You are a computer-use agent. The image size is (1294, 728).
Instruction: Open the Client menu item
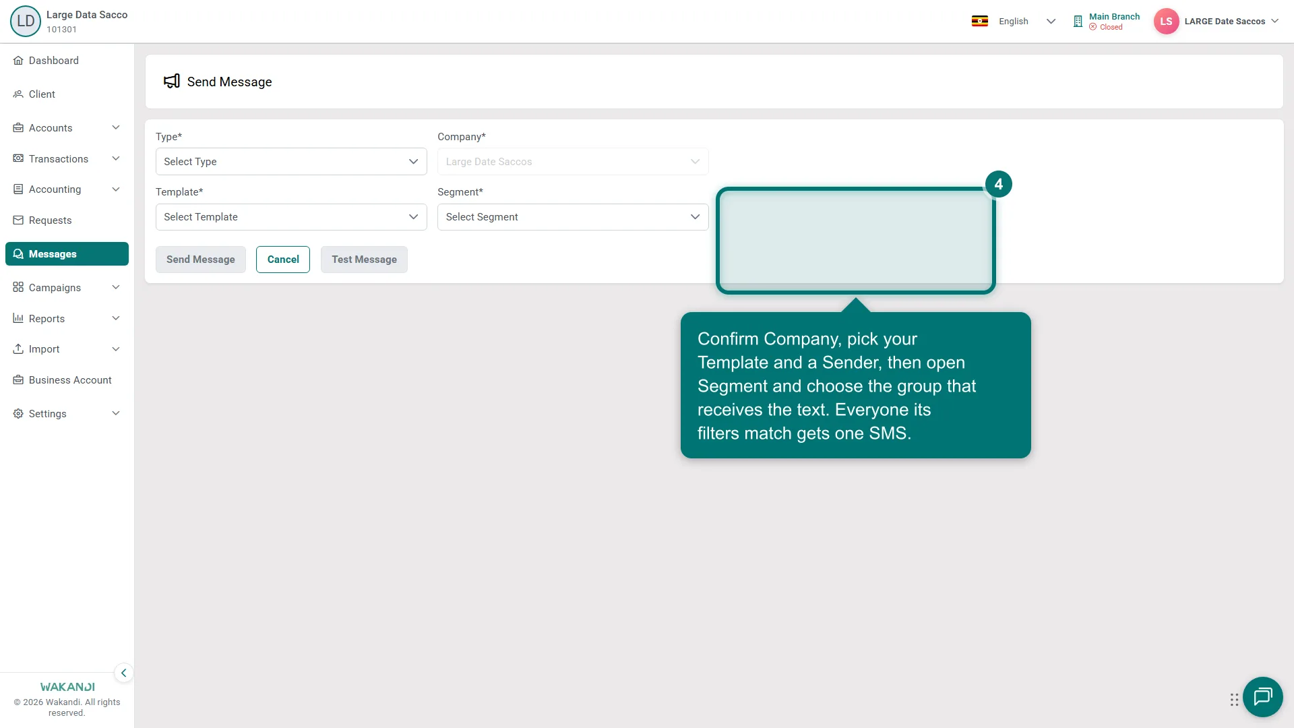pyautogui.click(x=67, y=94)
